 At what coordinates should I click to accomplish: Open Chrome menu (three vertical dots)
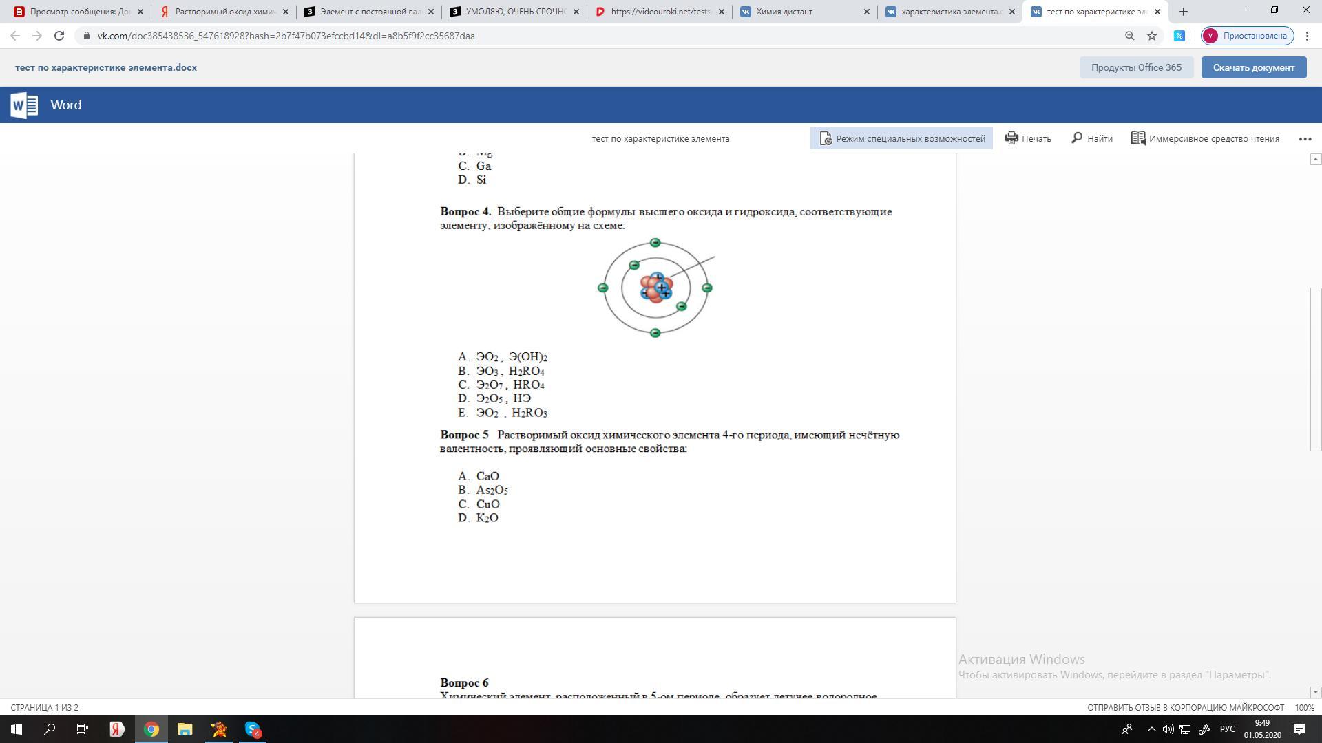point(1307,36)
